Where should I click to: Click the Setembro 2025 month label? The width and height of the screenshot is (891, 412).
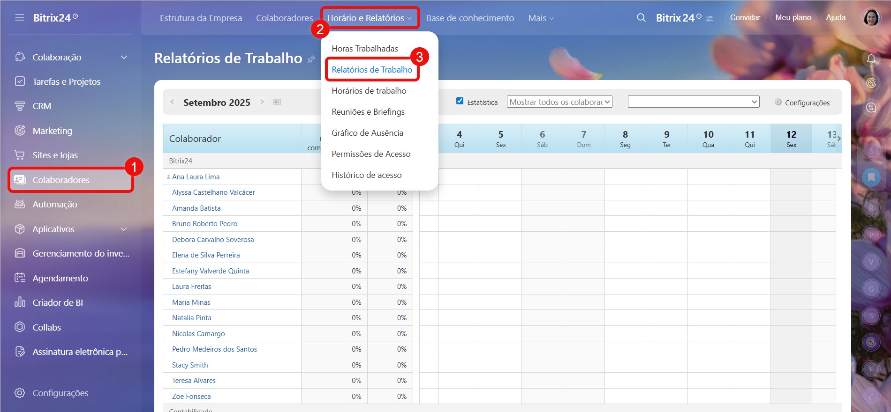point(217,103)
